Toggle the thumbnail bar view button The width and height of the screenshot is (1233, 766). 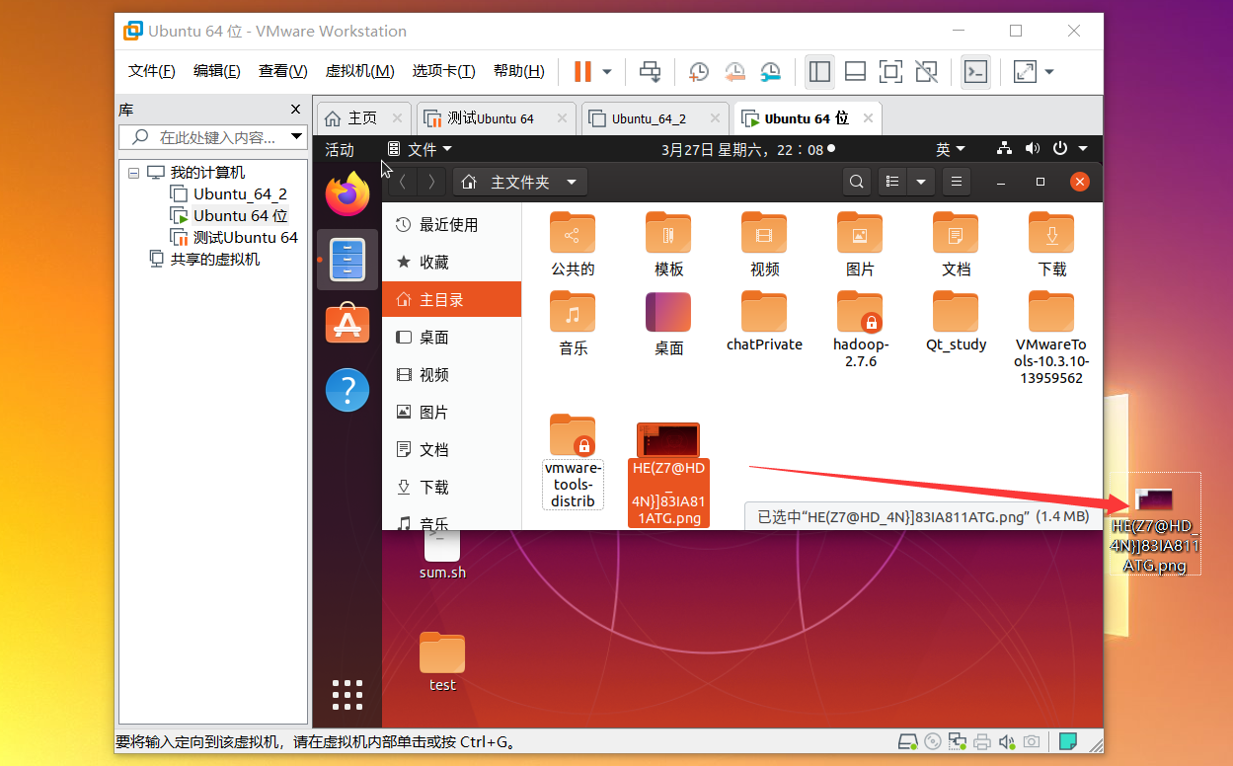[855, 71]
